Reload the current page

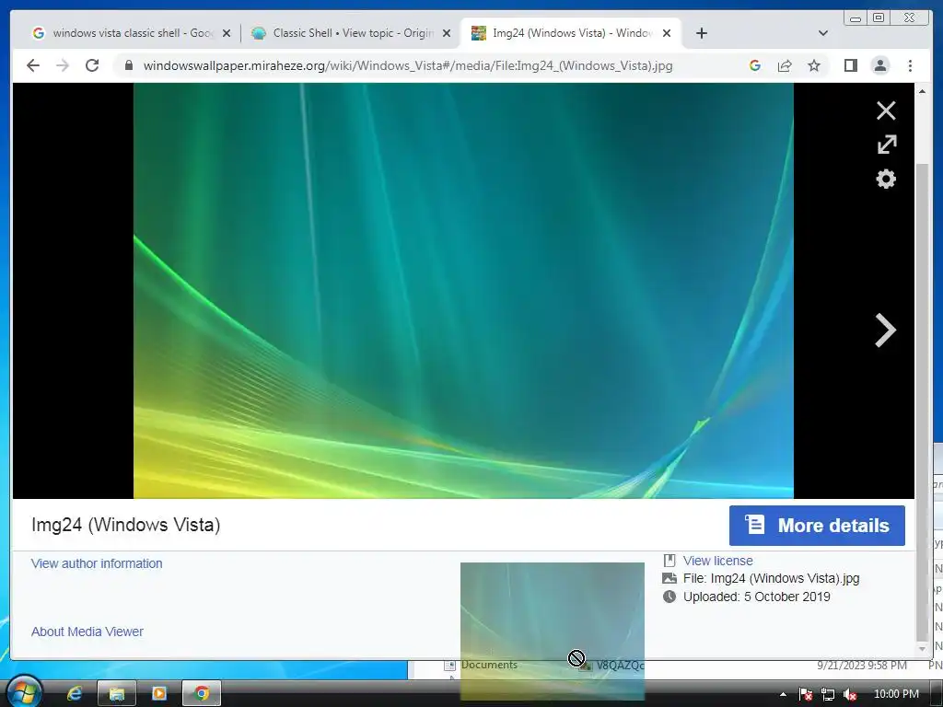pos(92,65)
